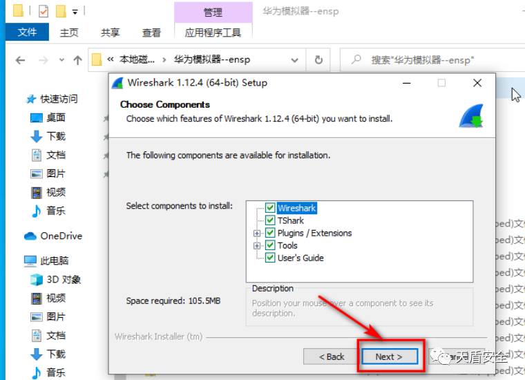Open 音乐 under 此电脑
Viewport: 525px width, 380px height.
pyautogui.click(x=48, y=372)
